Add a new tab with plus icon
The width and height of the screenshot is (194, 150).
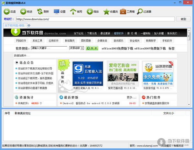point(29,25)
